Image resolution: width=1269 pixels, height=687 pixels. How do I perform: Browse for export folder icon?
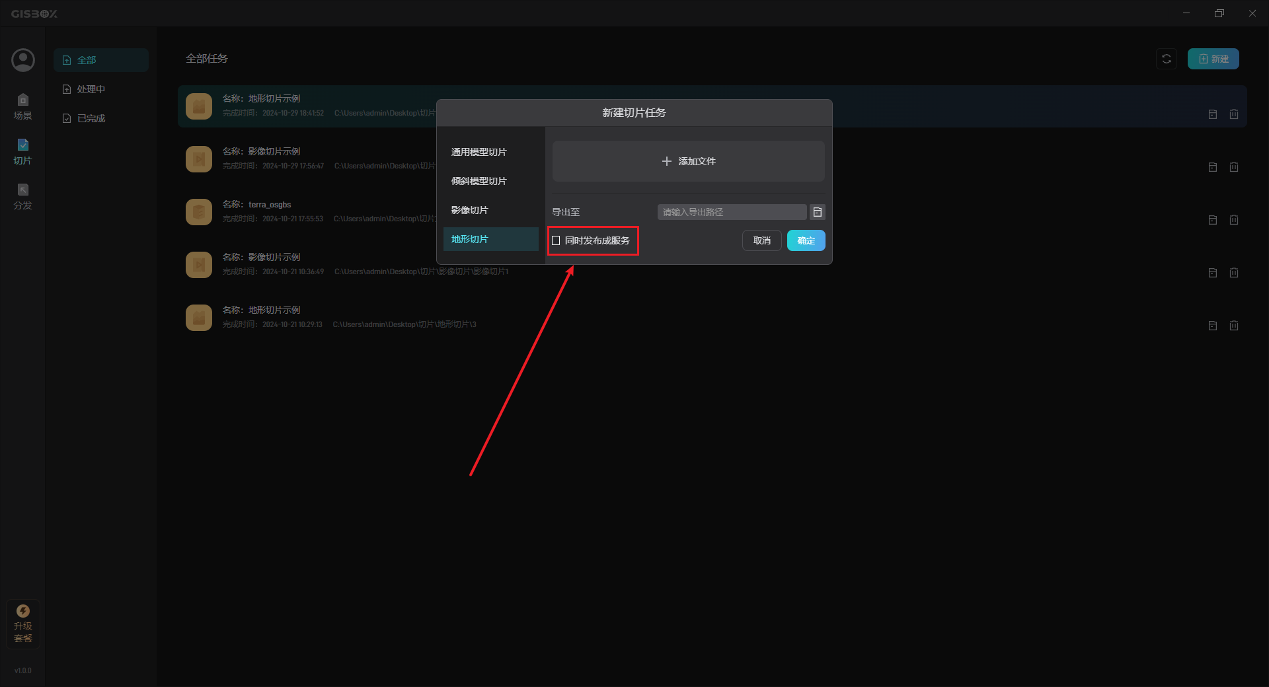point(818,212)
